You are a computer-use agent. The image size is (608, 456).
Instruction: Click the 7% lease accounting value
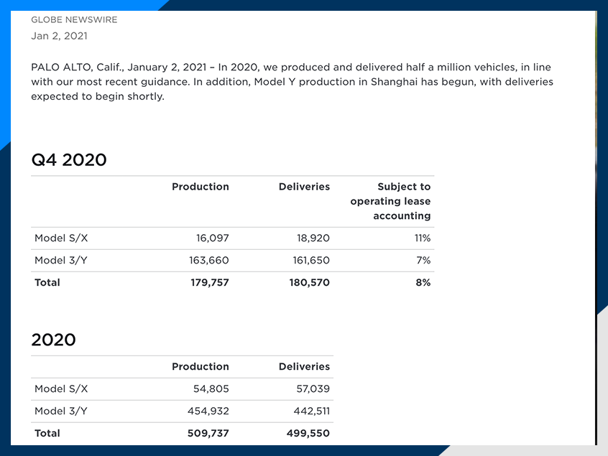coord(423,261)
